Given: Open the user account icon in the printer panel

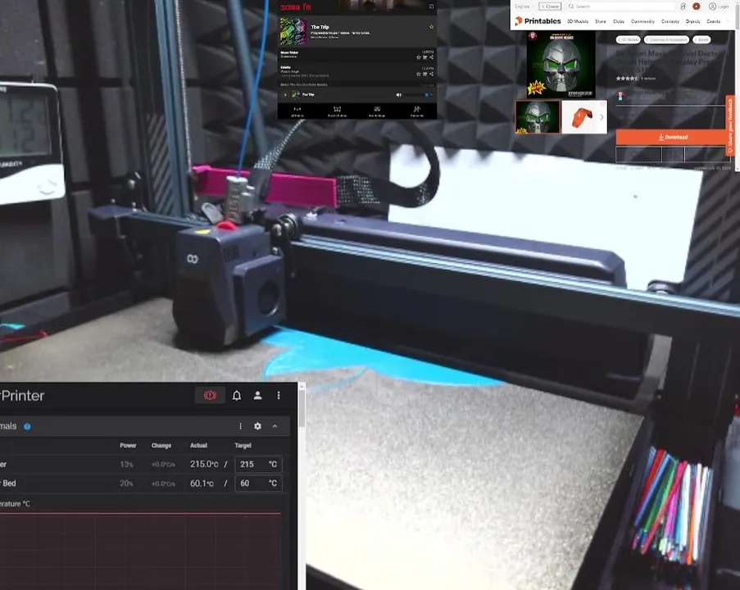Looking at the screenshot, I should (x=257, y=396).
